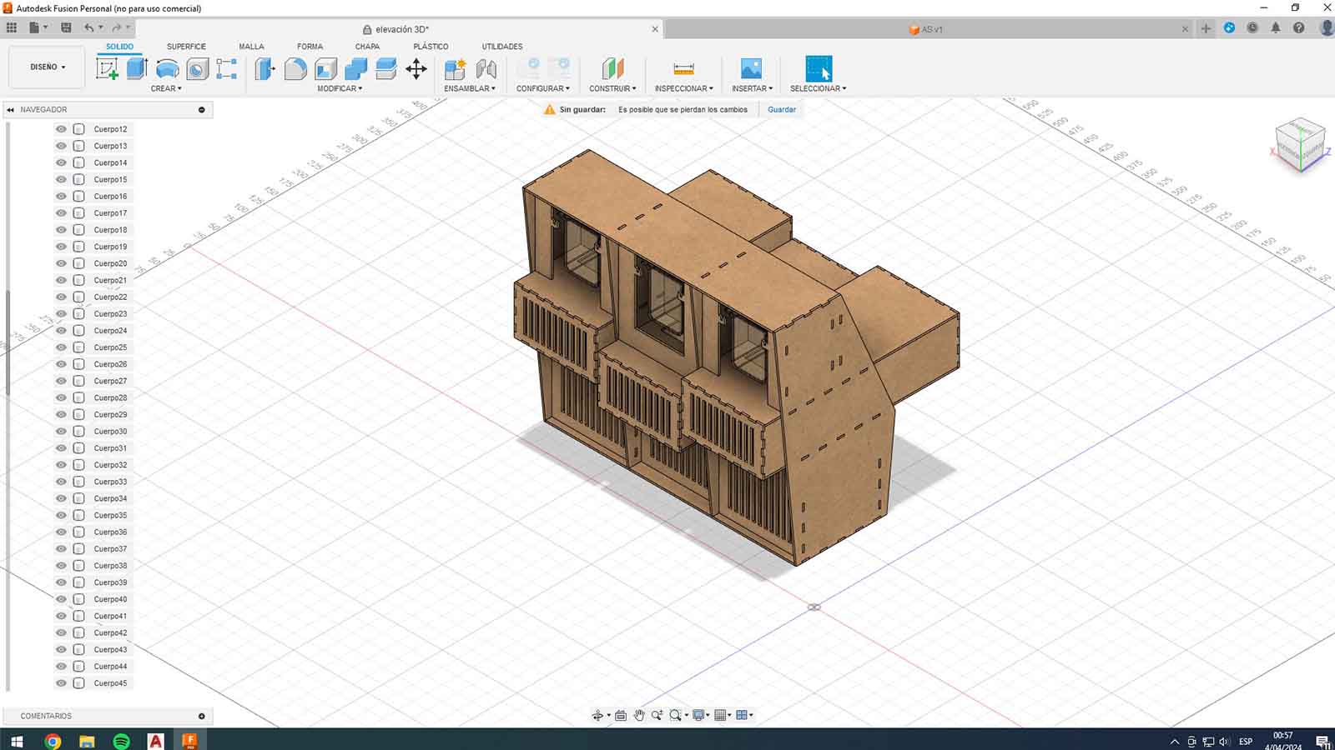This screenshot has width=1335, height=750.
Task: Click the Save icon in quick toolbar
Action: (x=66, y=27)
